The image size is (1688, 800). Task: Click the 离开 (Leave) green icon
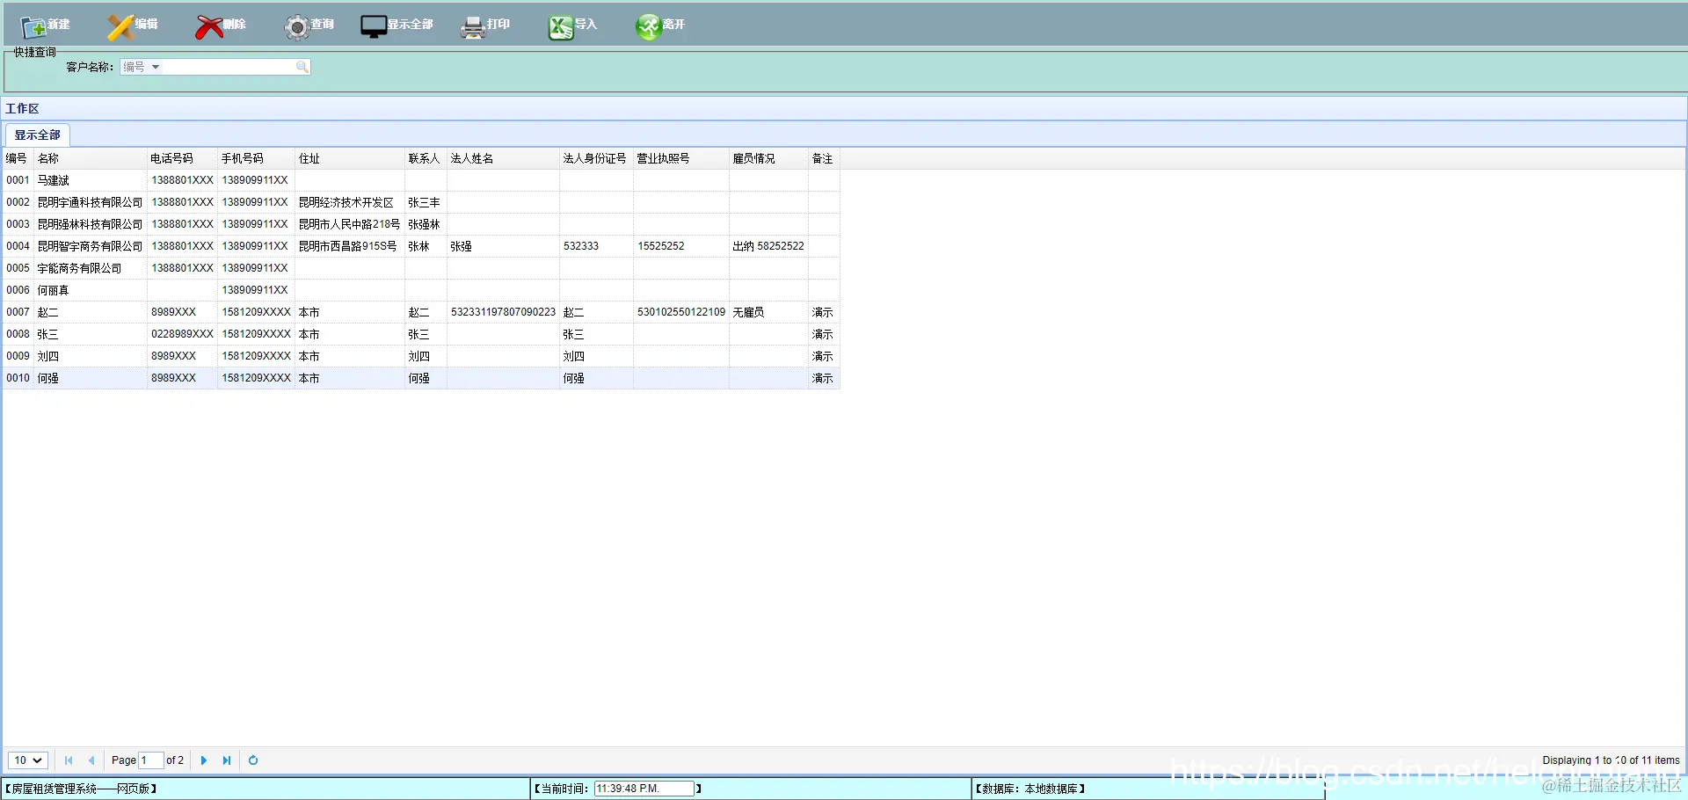pyautogui.click(x=648, y=27)
